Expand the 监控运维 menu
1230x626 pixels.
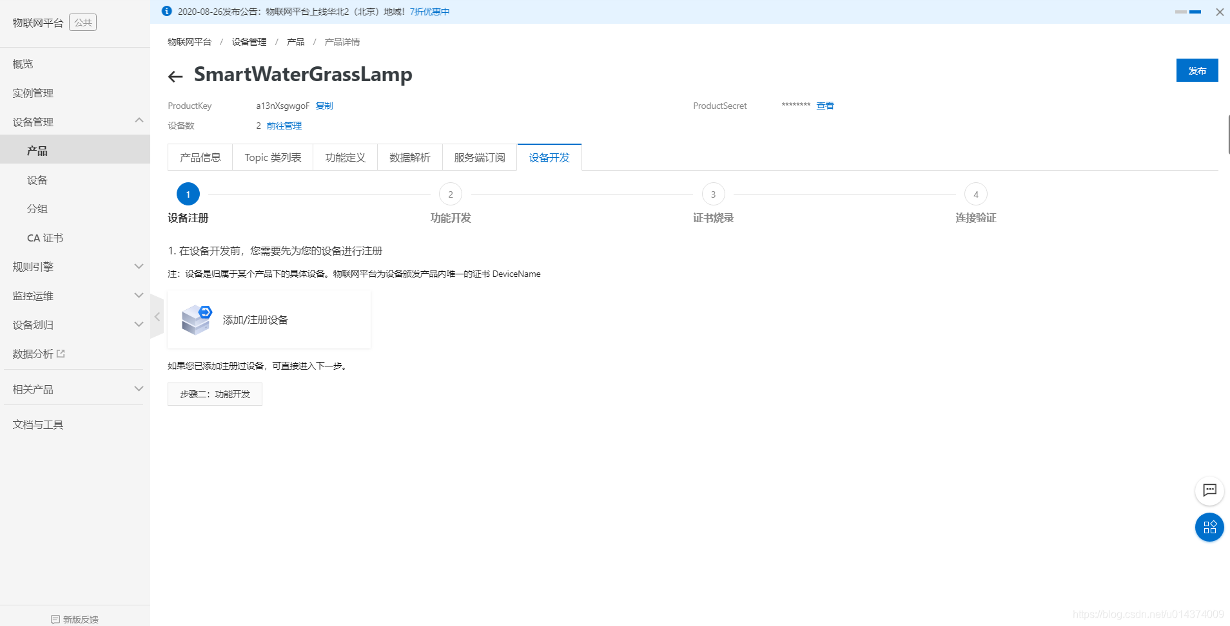coord(139,295)
